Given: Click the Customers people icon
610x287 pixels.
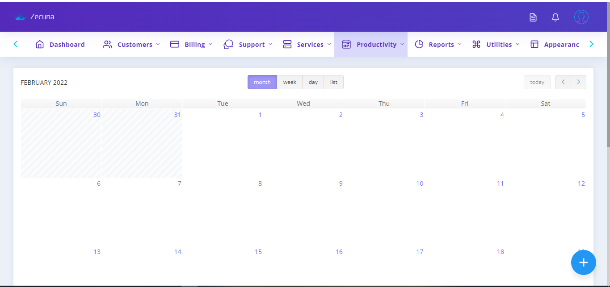Looking at the screenshot, I should coord(107,44).
